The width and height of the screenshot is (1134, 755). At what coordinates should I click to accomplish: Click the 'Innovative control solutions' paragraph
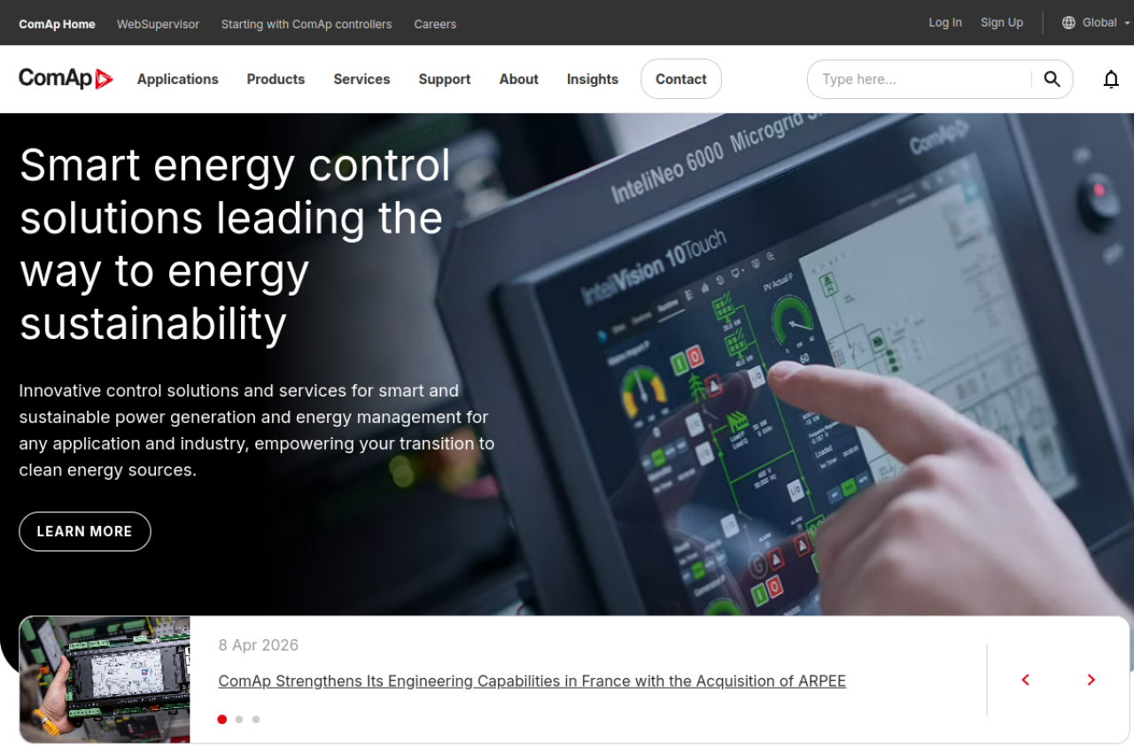click(x=257, y=430)
